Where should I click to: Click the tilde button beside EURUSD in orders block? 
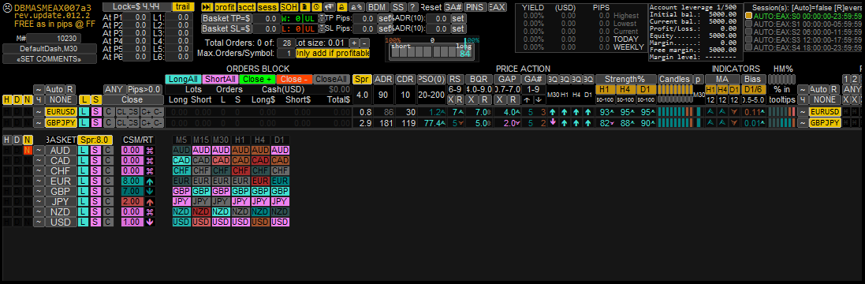click(39, 112)
